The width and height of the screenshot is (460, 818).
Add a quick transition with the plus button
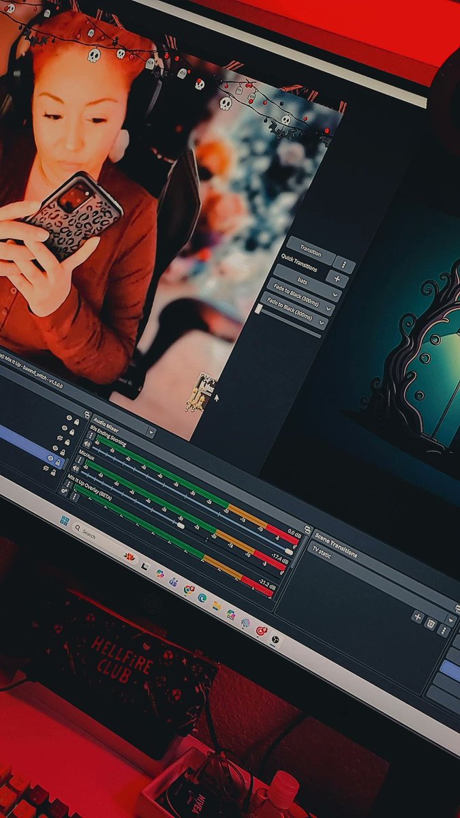tap(338, 277)
